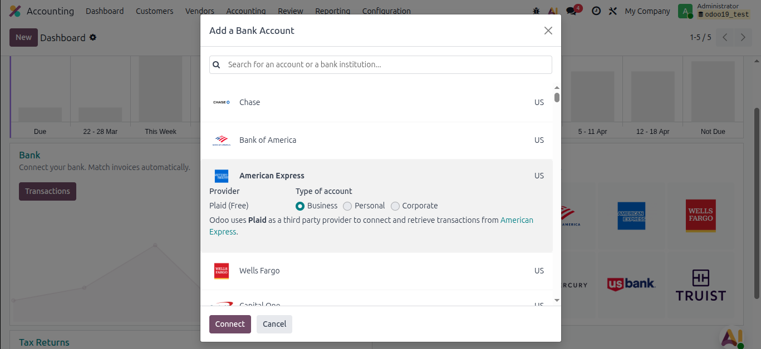Select the Chase bank row
The width and height of the screenshot is (761, 349).
click(377, 102)
